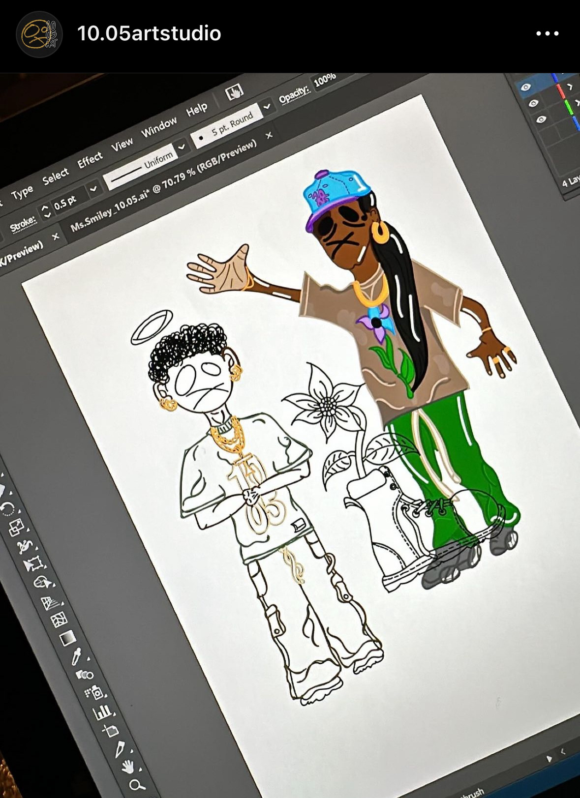This screenshot has height=798, width=580.
Task: Open the Effect menu
Action: (x=90, y=160)
